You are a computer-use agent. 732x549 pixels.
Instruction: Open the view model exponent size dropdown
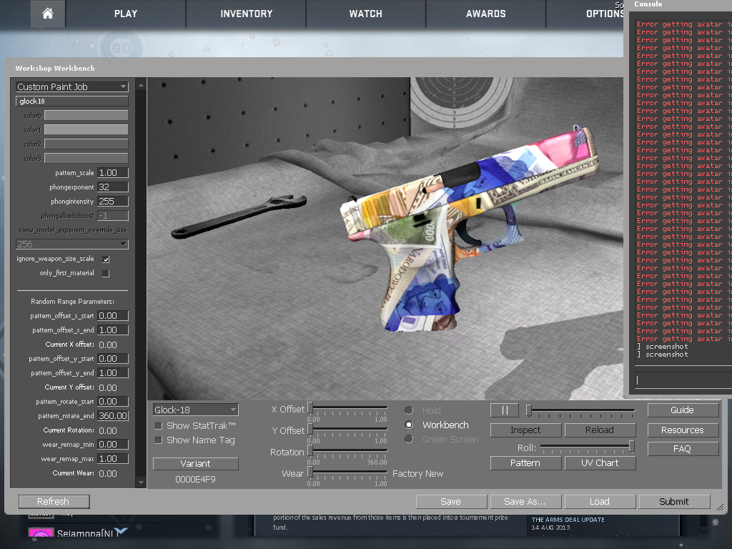click(x=72, y=244)
